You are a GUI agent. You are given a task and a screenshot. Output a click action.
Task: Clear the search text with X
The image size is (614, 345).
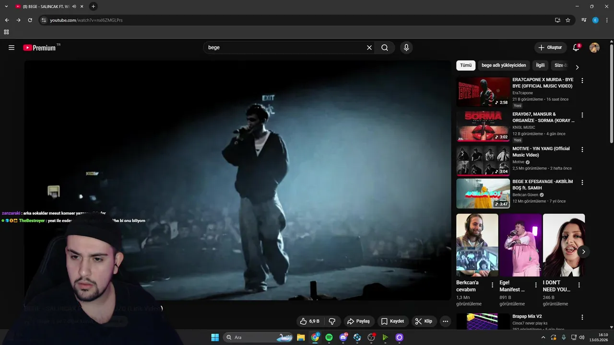(369, 47)
